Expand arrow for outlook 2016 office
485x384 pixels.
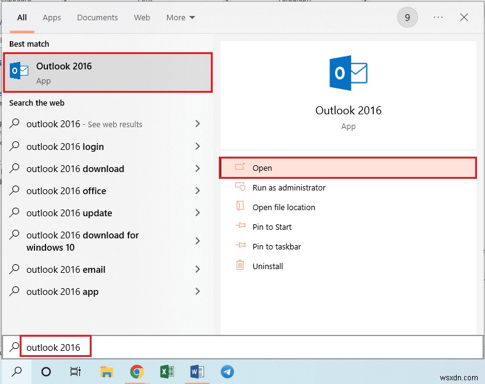[198, 190]
